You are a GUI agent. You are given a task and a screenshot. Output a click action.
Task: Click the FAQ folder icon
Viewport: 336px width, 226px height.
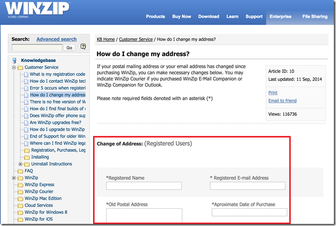tap(20, 171)
